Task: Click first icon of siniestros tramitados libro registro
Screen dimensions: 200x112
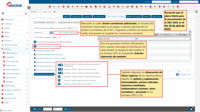Action: coord(59,73)
